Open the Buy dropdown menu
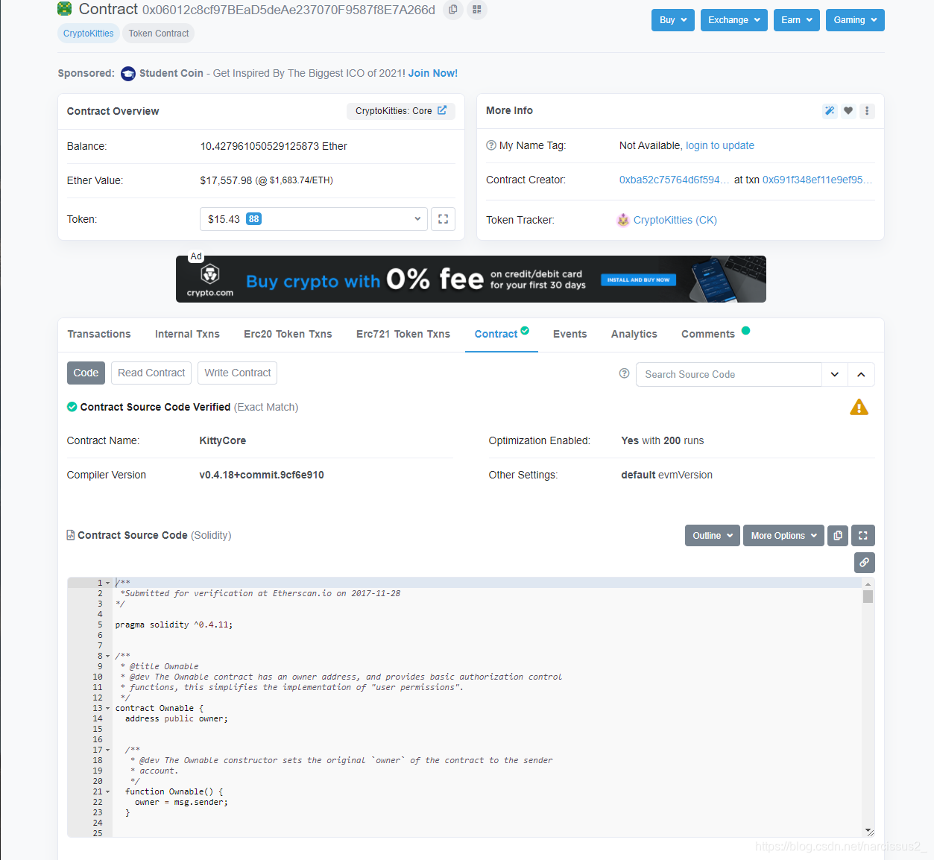This screenshot has height=860, width=934. [x=673, y=20]
